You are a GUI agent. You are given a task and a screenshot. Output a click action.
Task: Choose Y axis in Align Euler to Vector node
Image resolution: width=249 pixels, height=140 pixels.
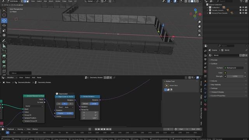pyautogui.click(x=65, y=104)
